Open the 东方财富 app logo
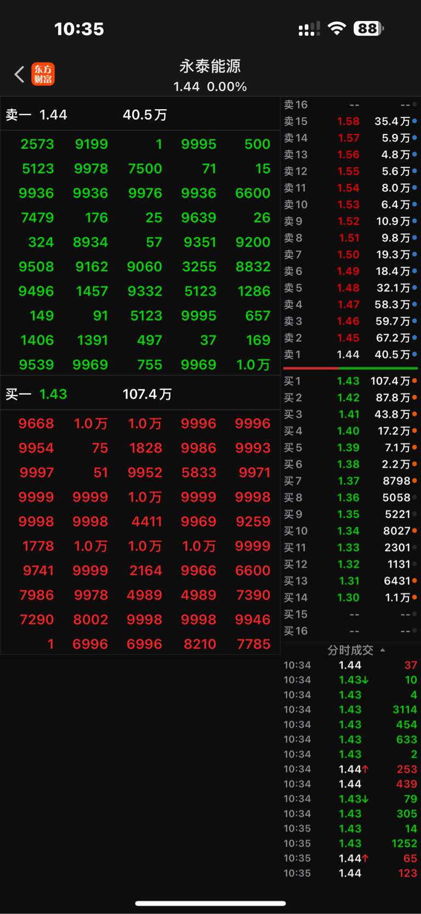This screenshot has height=914, width=421. click(x=43, y=74)
